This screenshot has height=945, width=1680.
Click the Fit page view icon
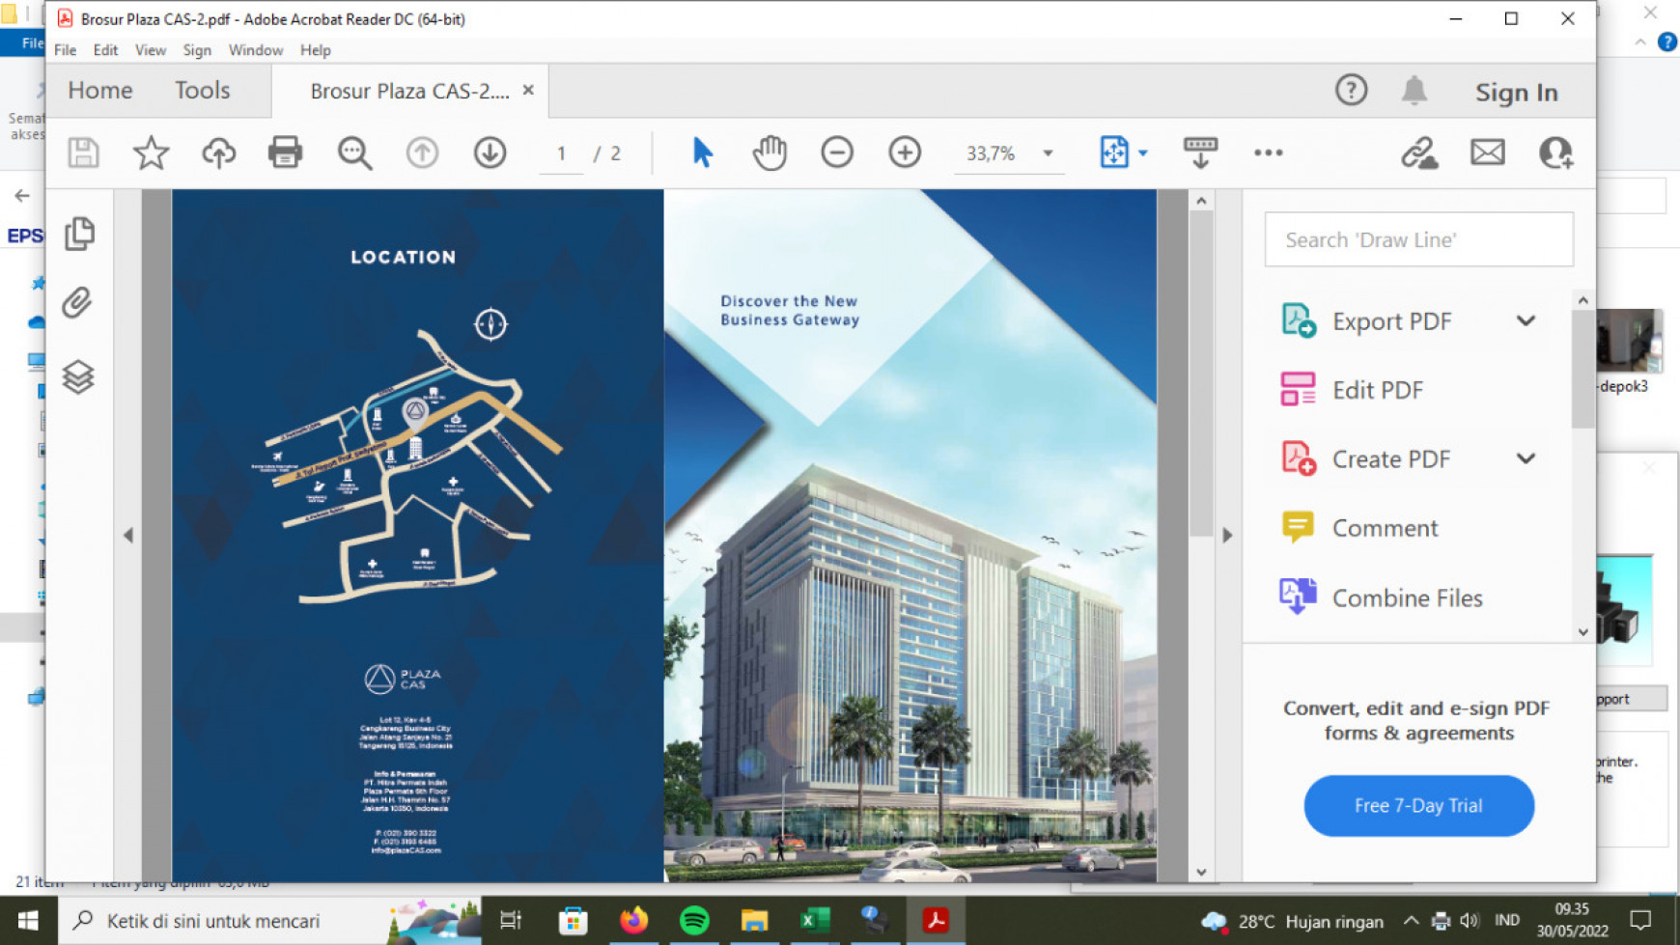point(1114,153)
